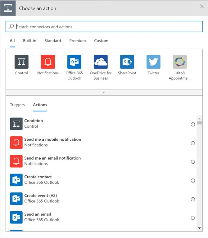This screenshot has height=238, width=208.
Task: Switch to the Built-in tab
Action: 30,41
